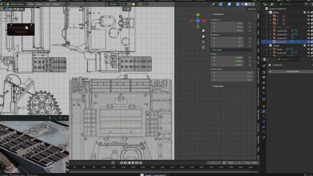This screenshot has width=313, height=176.
Task: Select material preview shading mode
Action: click(250, 4)
